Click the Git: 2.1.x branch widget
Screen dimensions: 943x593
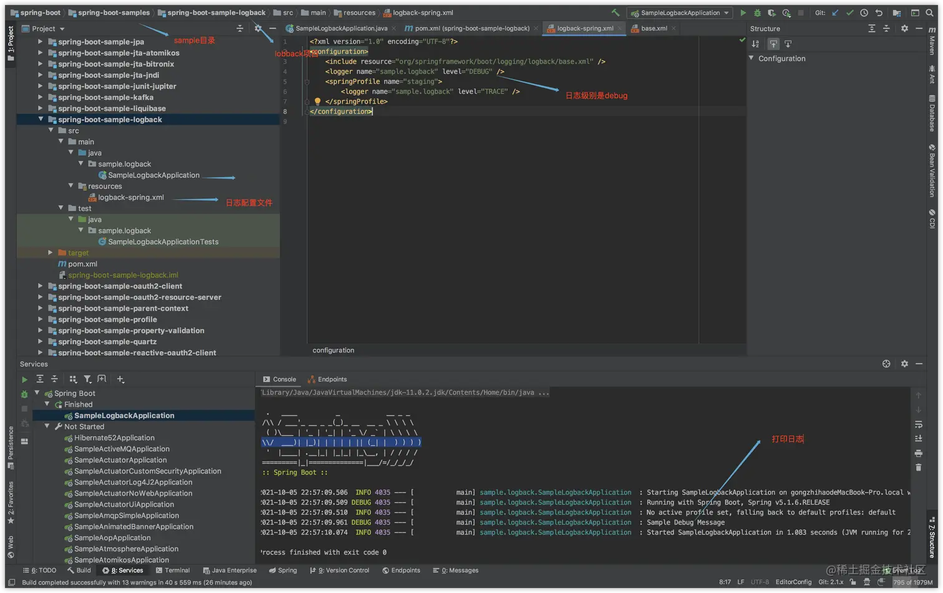[x=831, y=582]
